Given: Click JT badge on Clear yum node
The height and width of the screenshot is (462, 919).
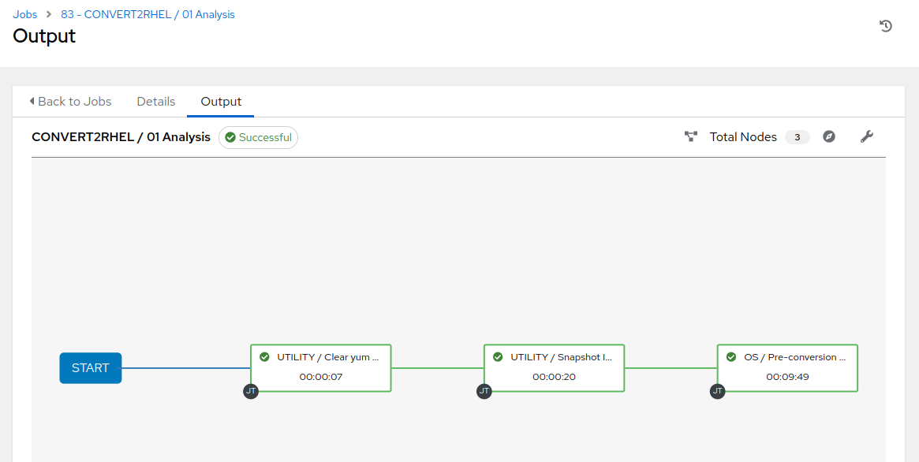Looking at the screenshot, I should 251,392.
